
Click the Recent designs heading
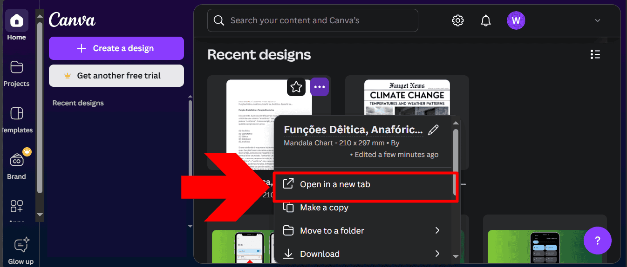259,55
